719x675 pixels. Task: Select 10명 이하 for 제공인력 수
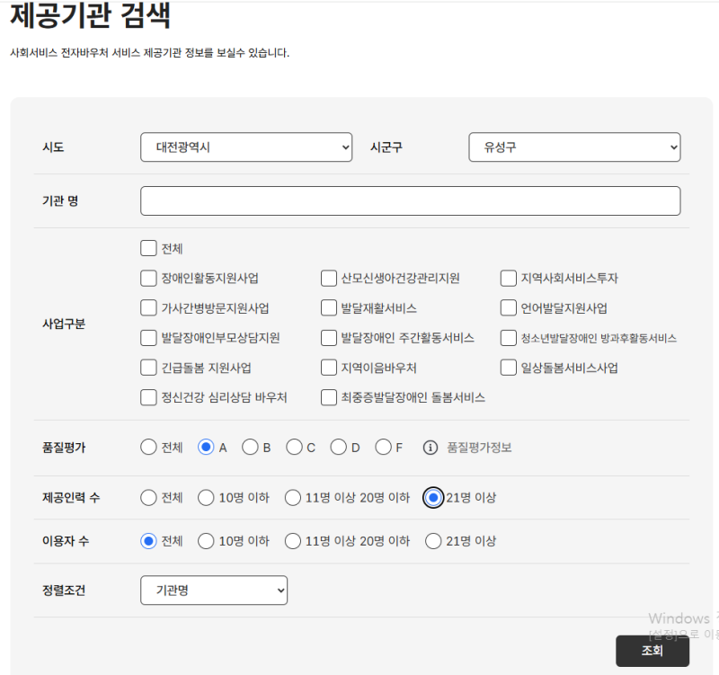point(206,498)
